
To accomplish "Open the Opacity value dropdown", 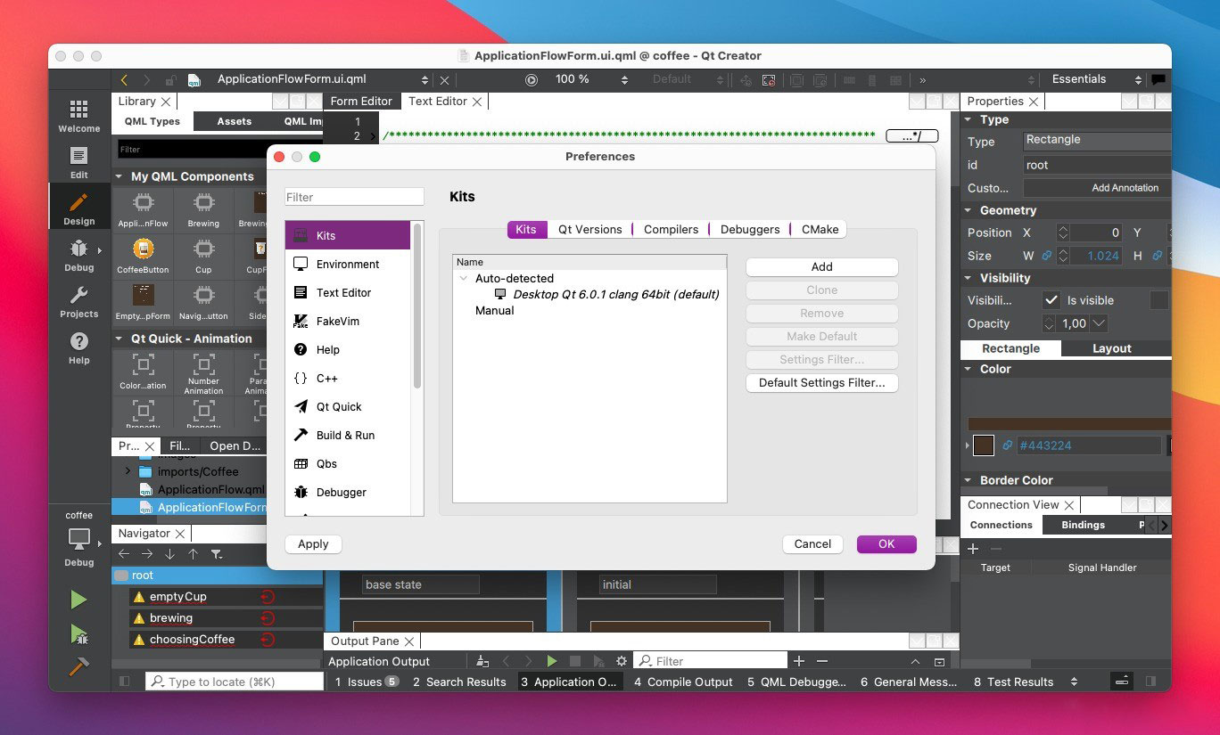I will [x=1099, y=324].
